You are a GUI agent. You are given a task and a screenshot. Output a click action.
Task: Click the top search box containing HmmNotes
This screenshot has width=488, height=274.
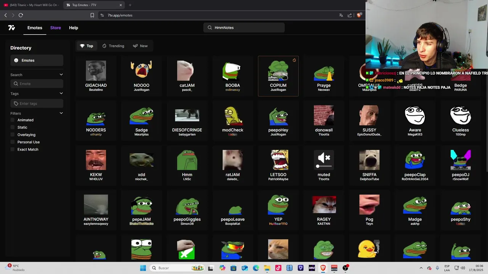244,28
